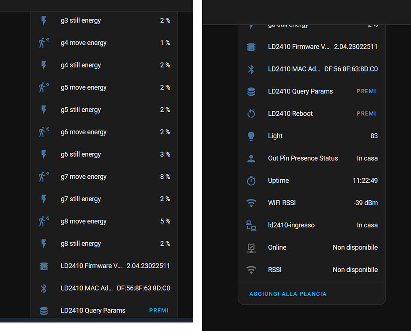Click the g6 still energy lightning icon
Screen dimensions: 411x331
point(44,154)
